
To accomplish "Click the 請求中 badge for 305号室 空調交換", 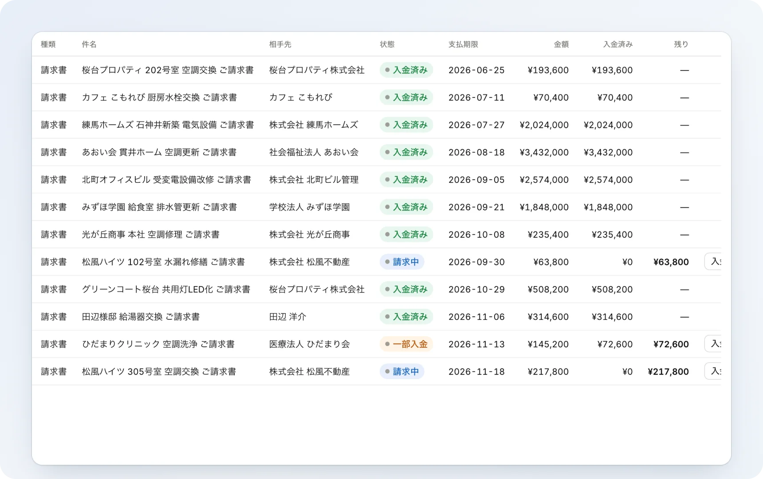I will click(x=402, y=372).
